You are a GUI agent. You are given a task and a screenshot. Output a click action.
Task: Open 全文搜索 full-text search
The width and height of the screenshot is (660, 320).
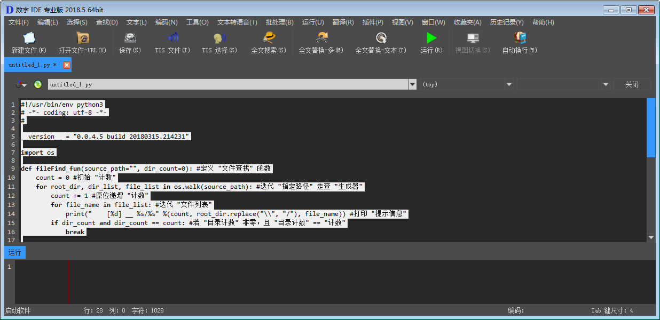pos(268,43)
